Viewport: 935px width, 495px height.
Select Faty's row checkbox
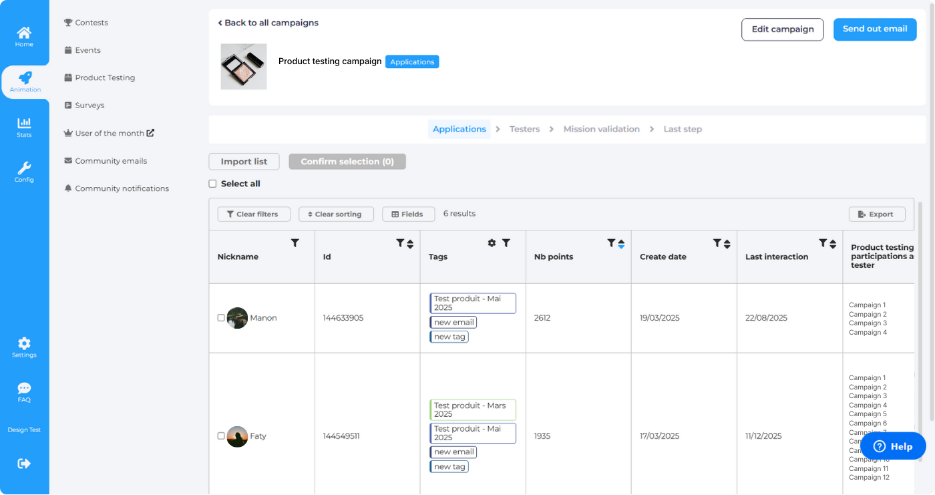click(221, 436)
